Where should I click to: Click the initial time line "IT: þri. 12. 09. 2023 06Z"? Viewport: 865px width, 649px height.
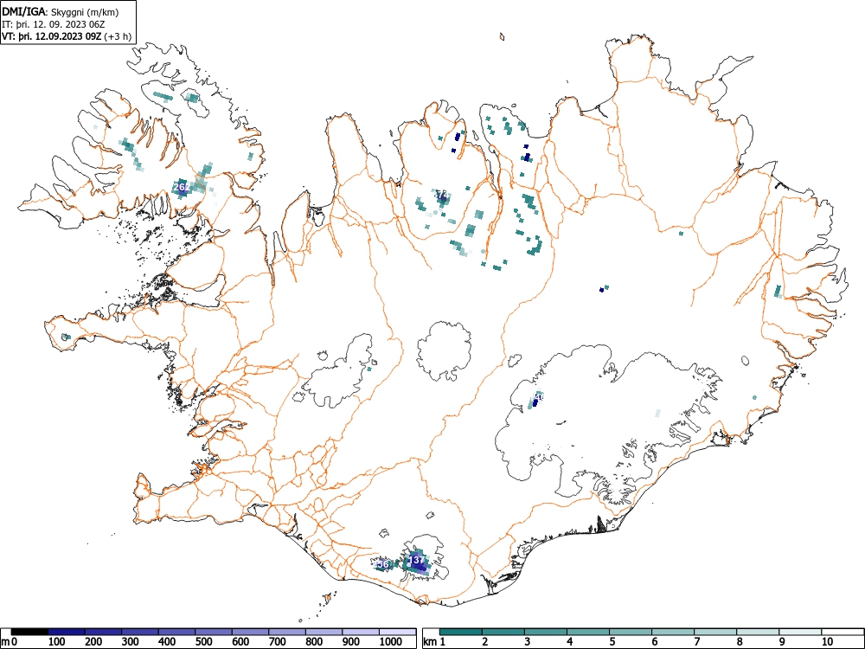(53, 25)
